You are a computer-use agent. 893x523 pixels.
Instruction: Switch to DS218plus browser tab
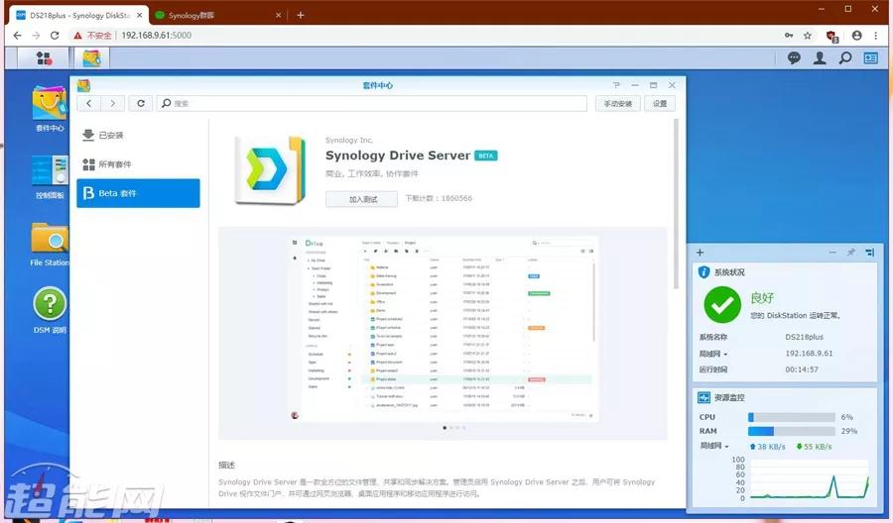click(x=78, y=15)
